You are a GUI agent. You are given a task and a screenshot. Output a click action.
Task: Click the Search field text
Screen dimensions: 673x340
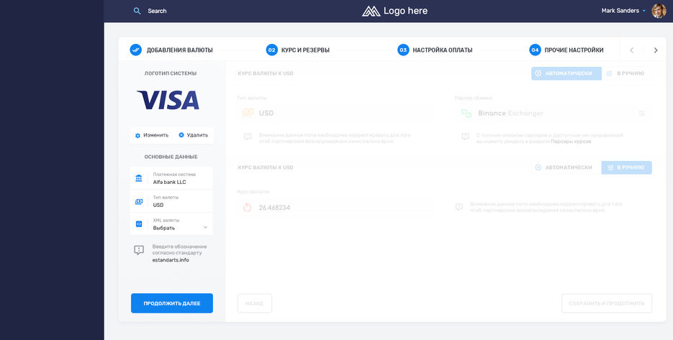point(157,12)
